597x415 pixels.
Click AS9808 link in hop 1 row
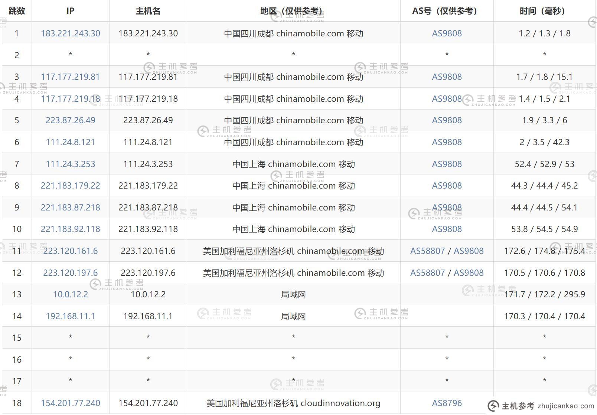447,33
